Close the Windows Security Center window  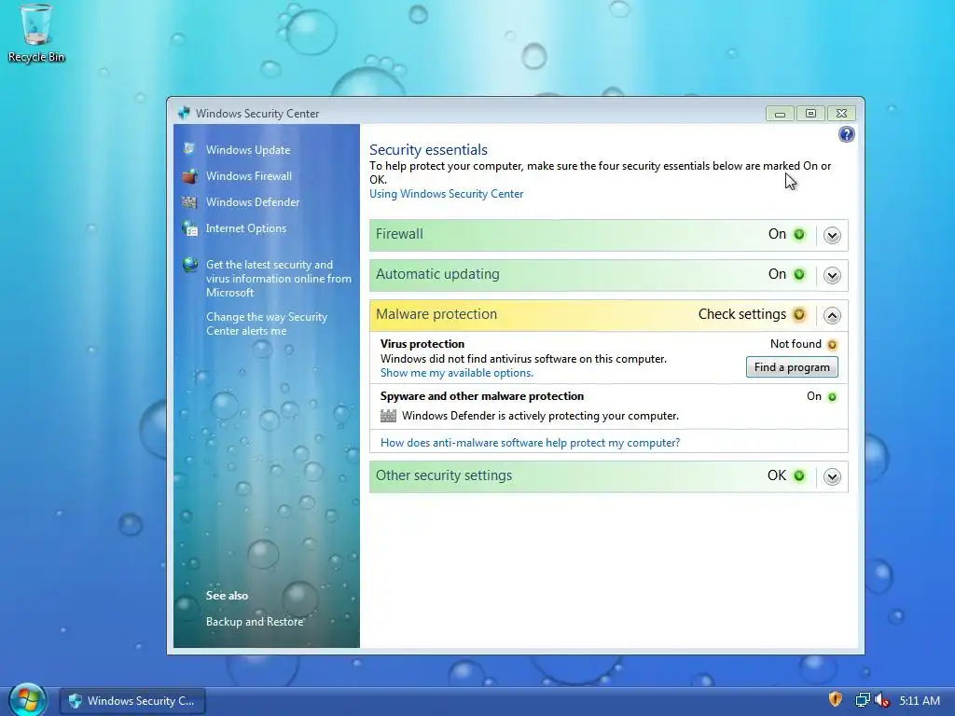pyautogui.click(x=842, y=113)
